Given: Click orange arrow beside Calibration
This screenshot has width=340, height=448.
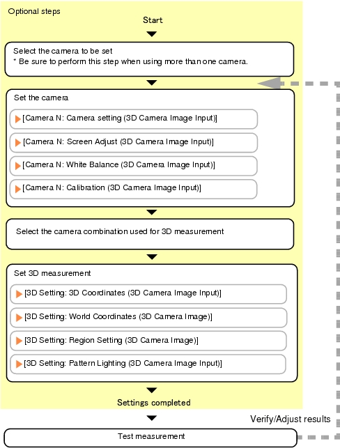Looking at the screenshot, I should pos(17,189).
